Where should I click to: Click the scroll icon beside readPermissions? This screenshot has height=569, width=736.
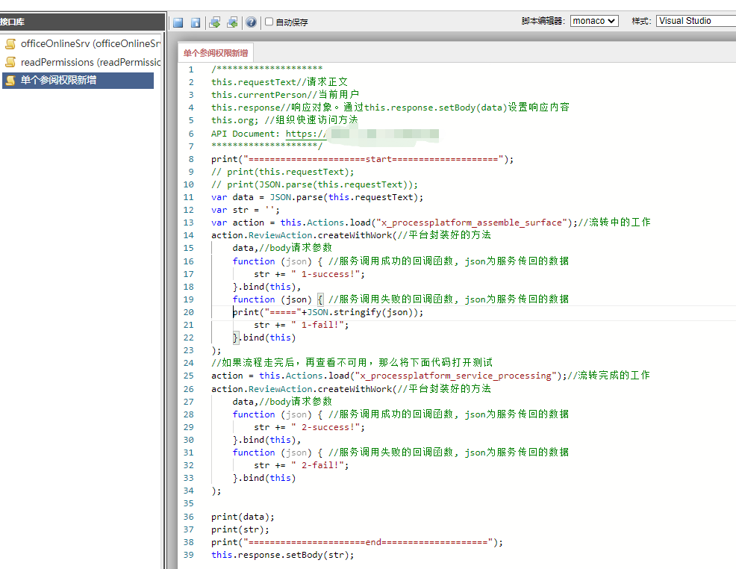(x=10, y=62)
